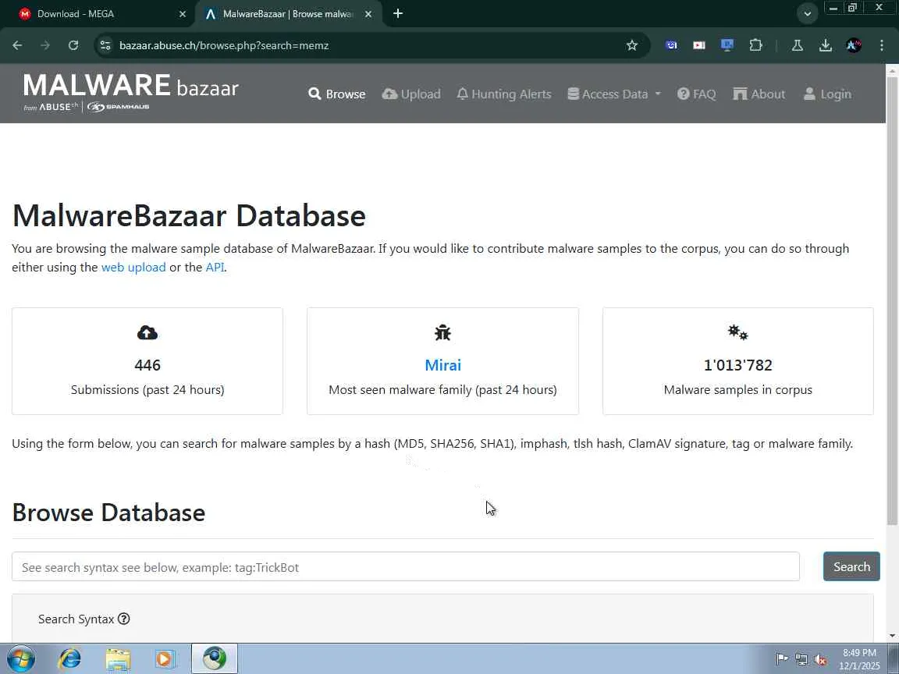Go to the Upload page
This screenshot has width=899, height=674.
point(411,94)
